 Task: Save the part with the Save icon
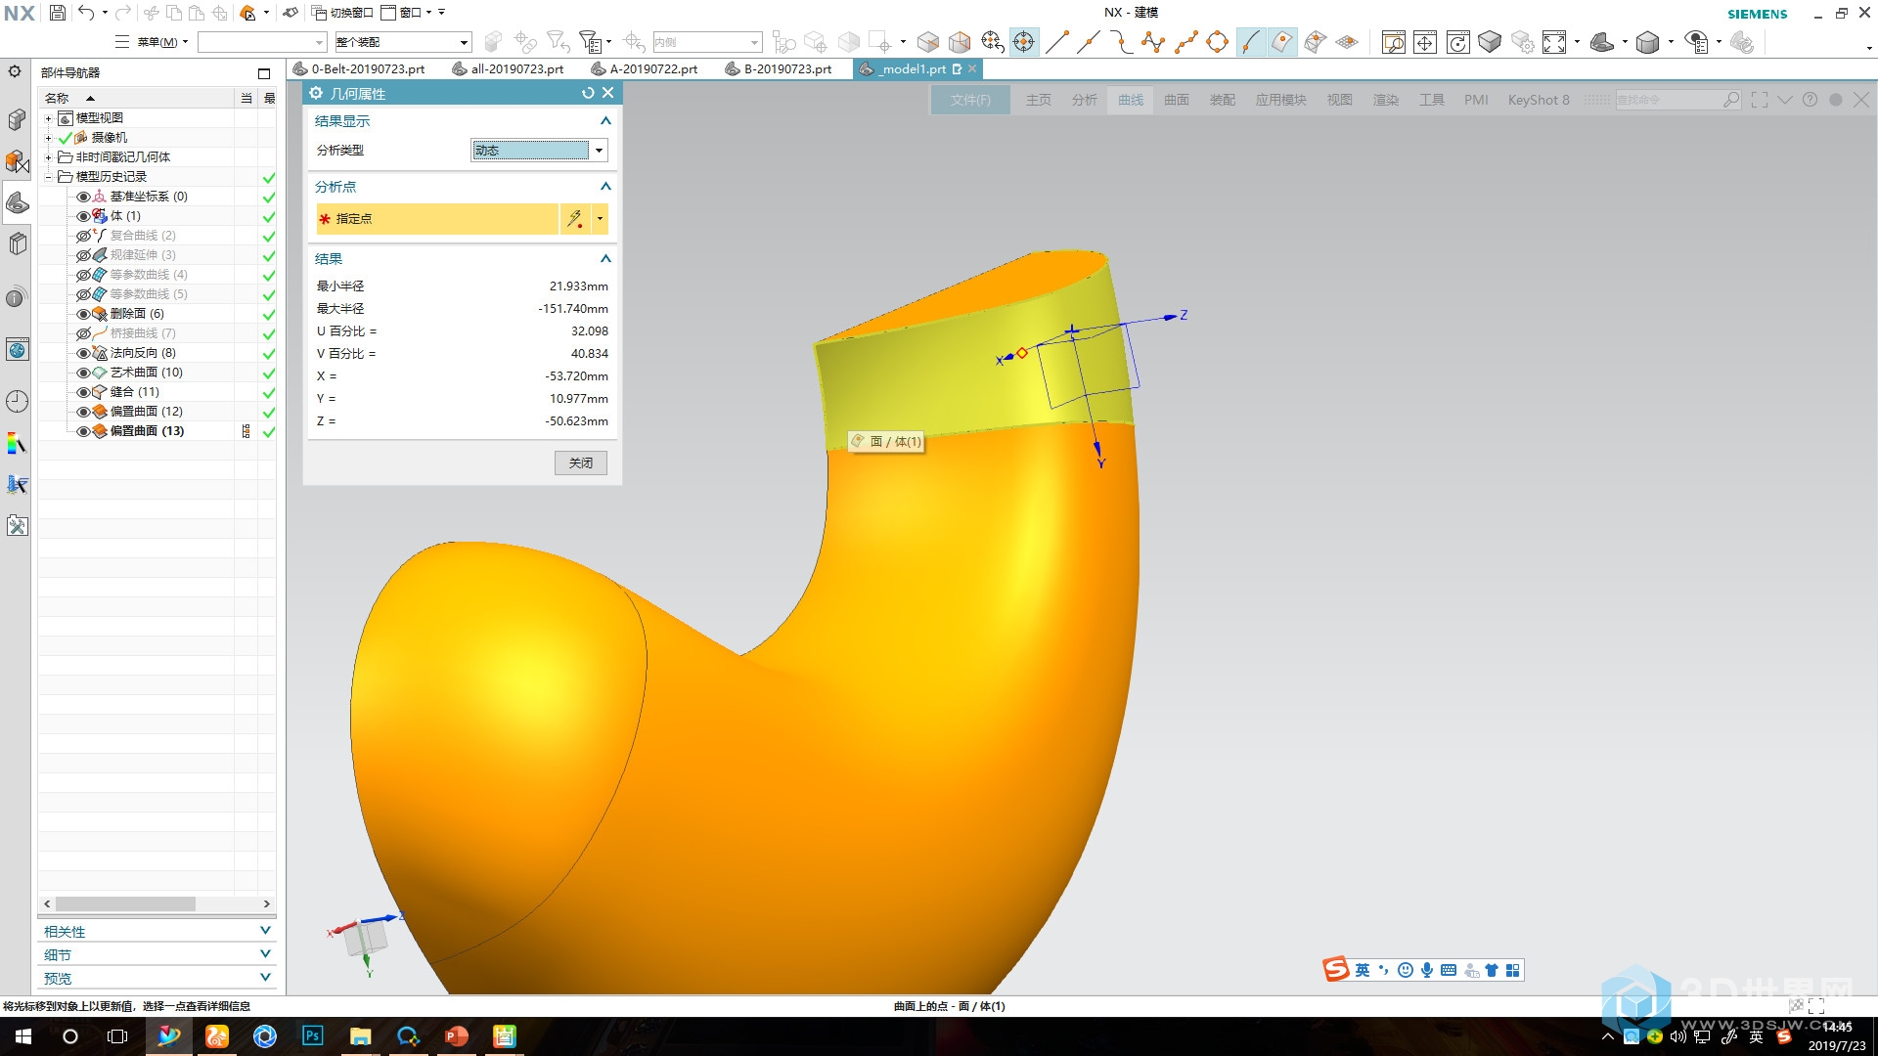point(58,13)
